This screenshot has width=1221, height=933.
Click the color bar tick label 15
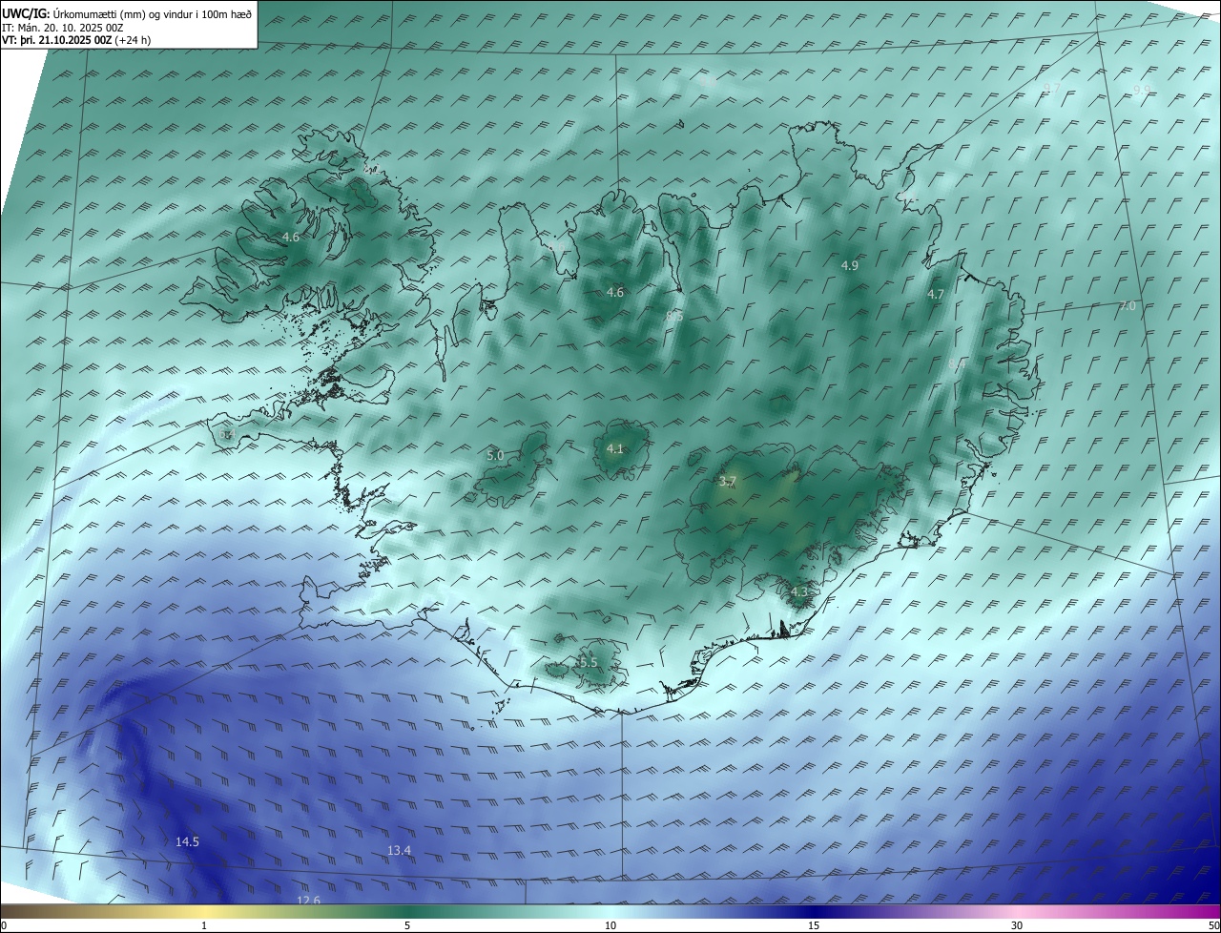[814, 925]
